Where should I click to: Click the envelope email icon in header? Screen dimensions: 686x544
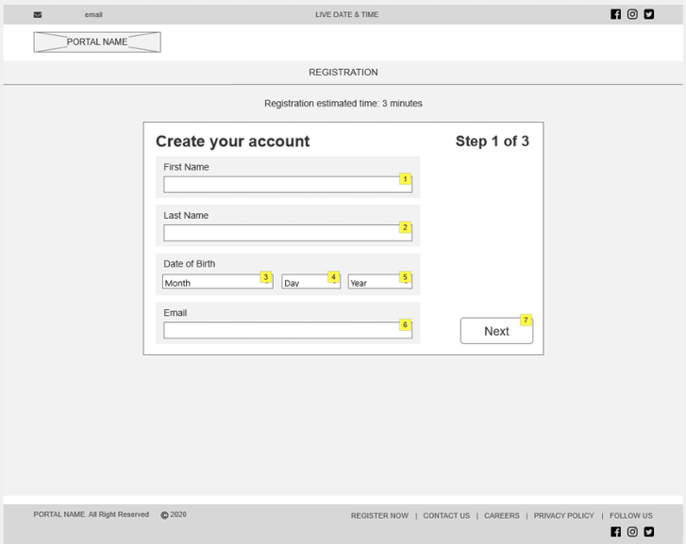point(38,15)
